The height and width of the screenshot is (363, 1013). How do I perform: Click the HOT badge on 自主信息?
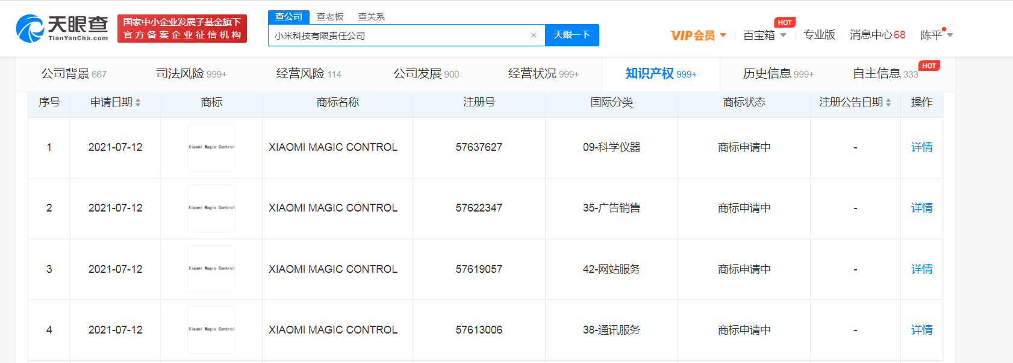pyautogui.click(x=929, y=66)
